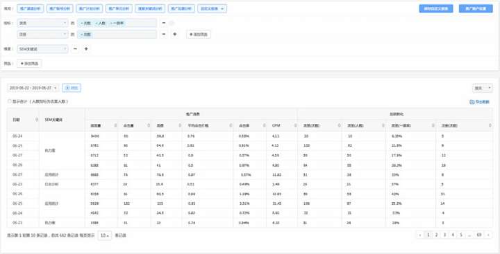
Task: Remove the 人数 tag from the 浏览 metric
Action: tap(96, 24)
